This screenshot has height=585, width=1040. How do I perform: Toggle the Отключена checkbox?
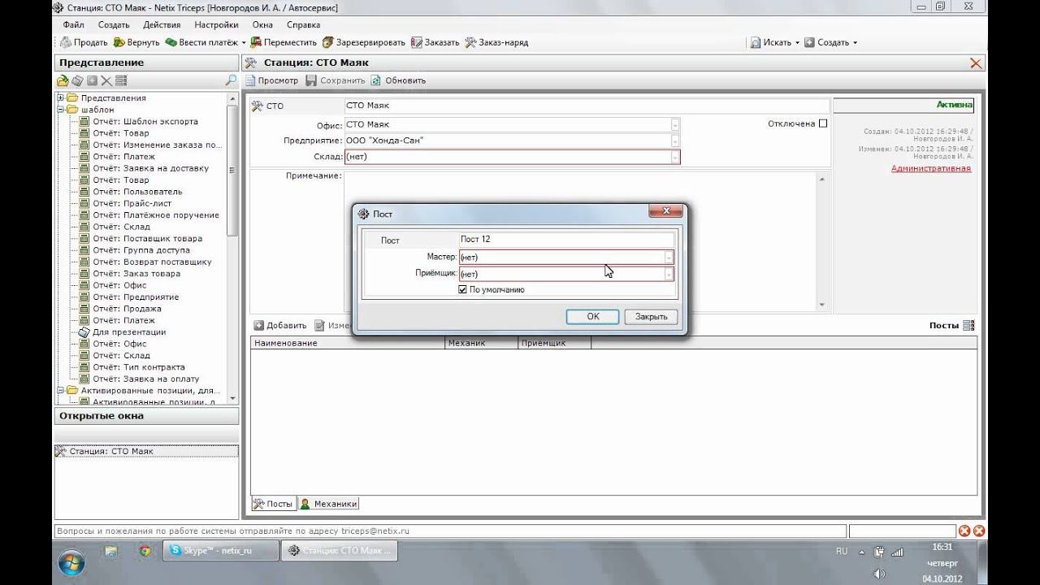(x=823, y=123)
